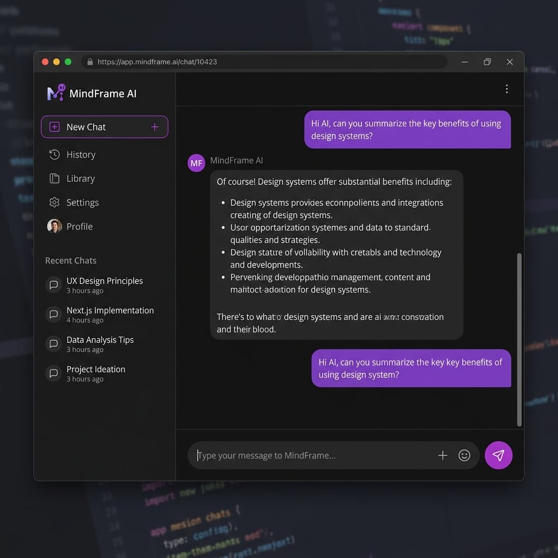Click the 'Recent Chats' heading
The width and height of the screenshot is (558, 558).
[71, 260]
